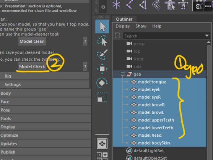Open the outliner search dropdown arrow

tap(207, 36)
